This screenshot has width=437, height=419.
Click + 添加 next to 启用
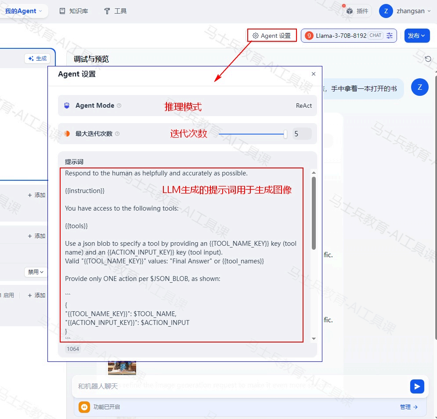pyautogui.click(x=36, y=295)
